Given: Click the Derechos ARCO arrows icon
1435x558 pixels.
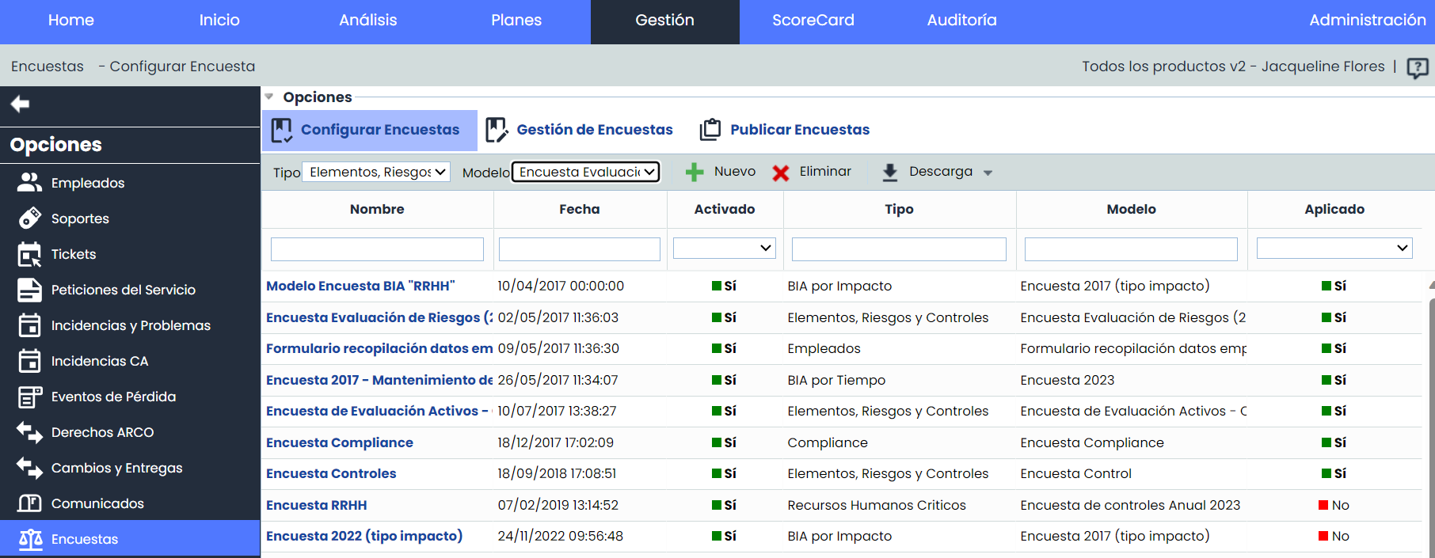Looking at the screenshot, I should tap(29, 432).
